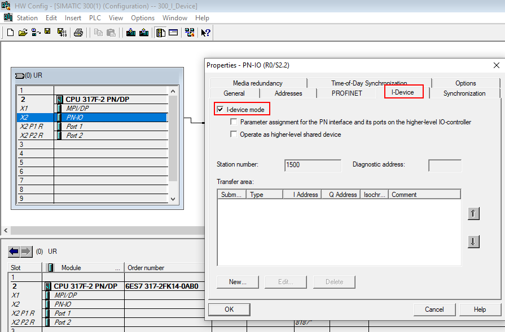Image resolution: width=505 pixels, height=332 pixels.
Task: Click the Upload from Module icon
Action: 144,33
